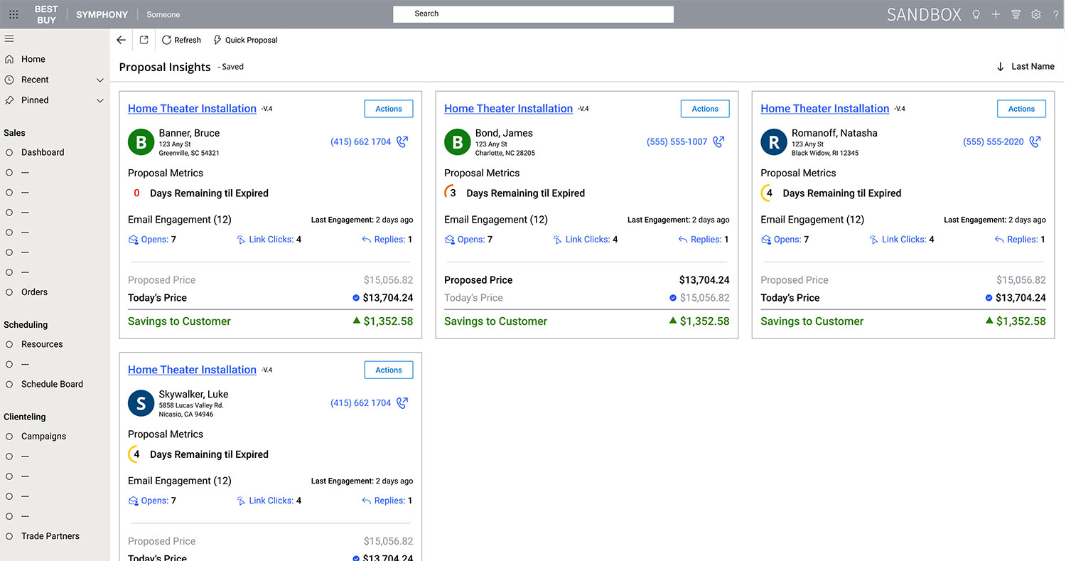Collapse the sidebar with hamburger icon
Screen dimensions: 1066x561
9,38
